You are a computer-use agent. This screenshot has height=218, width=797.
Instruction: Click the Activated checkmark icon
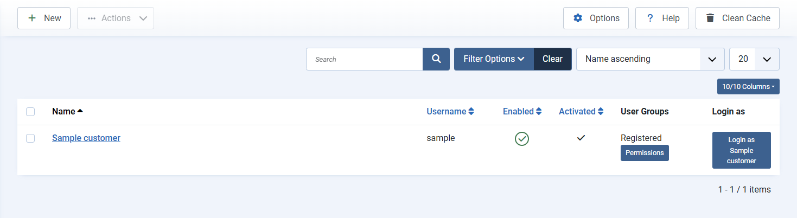[581, 138]
